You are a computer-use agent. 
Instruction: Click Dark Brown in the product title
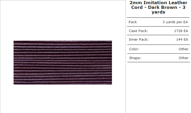163,7
